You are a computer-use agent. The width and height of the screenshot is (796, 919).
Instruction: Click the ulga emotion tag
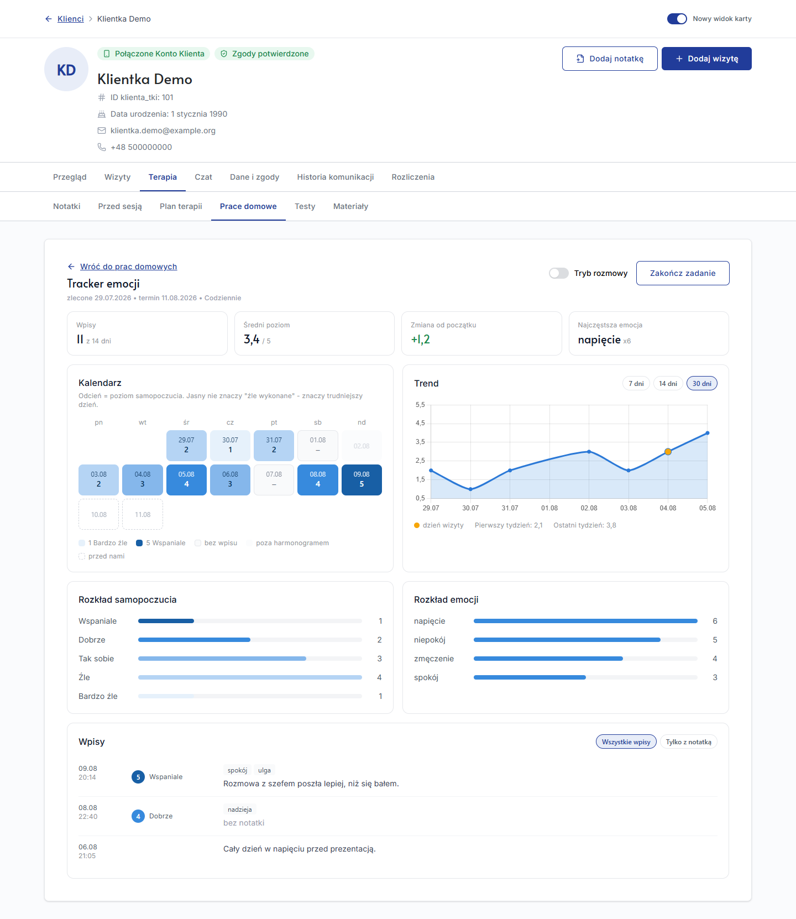265,770
